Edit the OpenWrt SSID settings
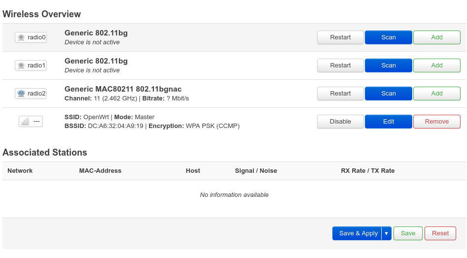Screen dimensions: 467x258 coord(388,122)
